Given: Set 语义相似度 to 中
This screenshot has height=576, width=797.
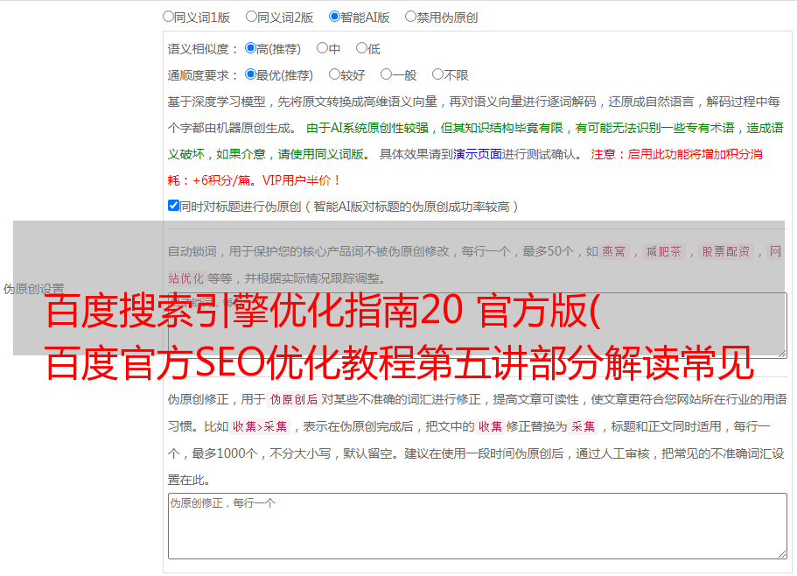Looking at the screenshot, I should [322, 48].
